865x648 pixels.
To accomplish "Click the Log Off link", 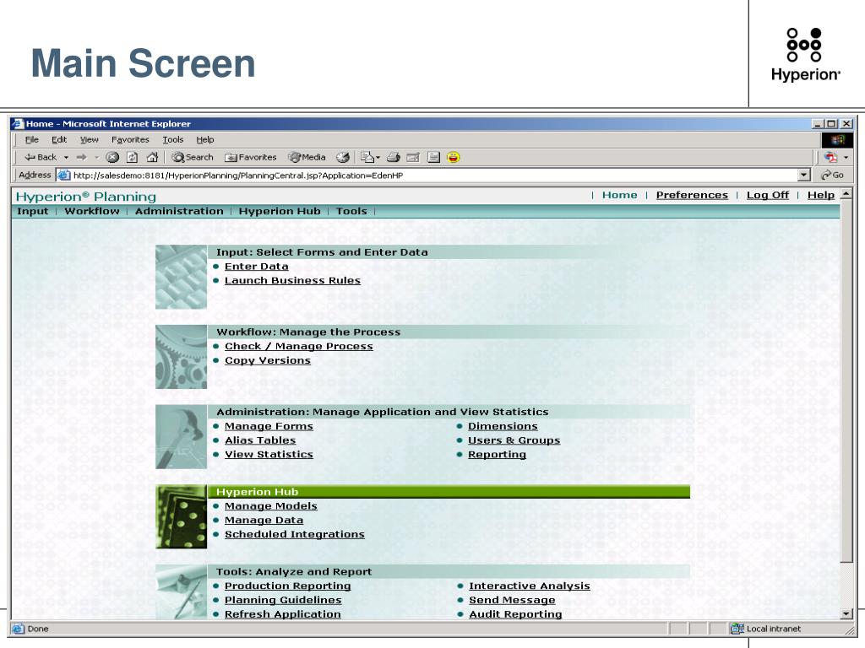I will click(x=768, y=195).
